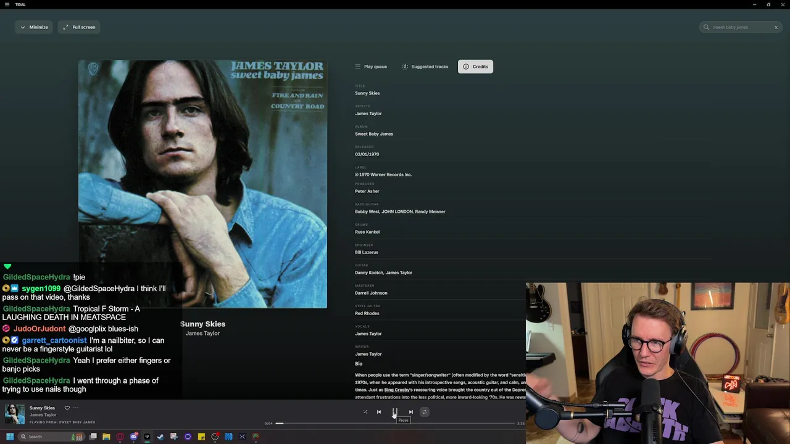The height and width of the screenshot is (444, 790).
Task: Open Discord from taskbar
Action: coord(134,437)
